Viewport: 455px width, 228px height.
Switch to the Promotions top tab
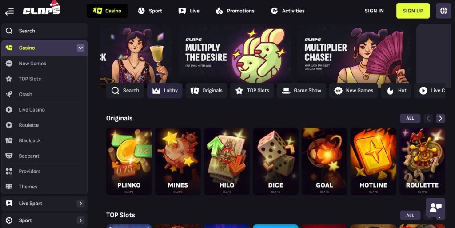click(x=235, y=11)
